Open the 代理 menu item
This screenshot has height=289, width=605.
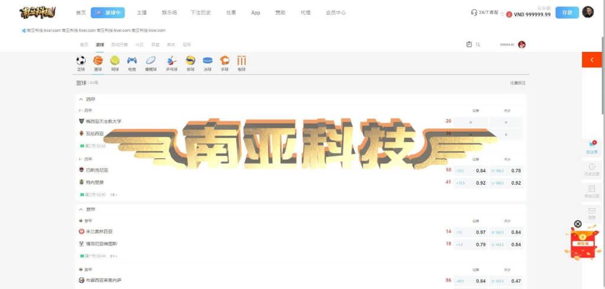tap(305, 13)
